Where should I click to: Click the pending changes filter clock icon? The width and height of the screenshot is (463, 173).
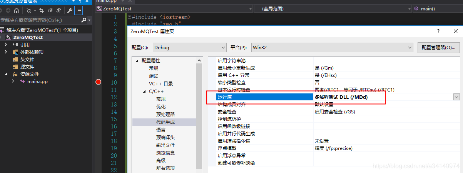[x=29, y=10]
